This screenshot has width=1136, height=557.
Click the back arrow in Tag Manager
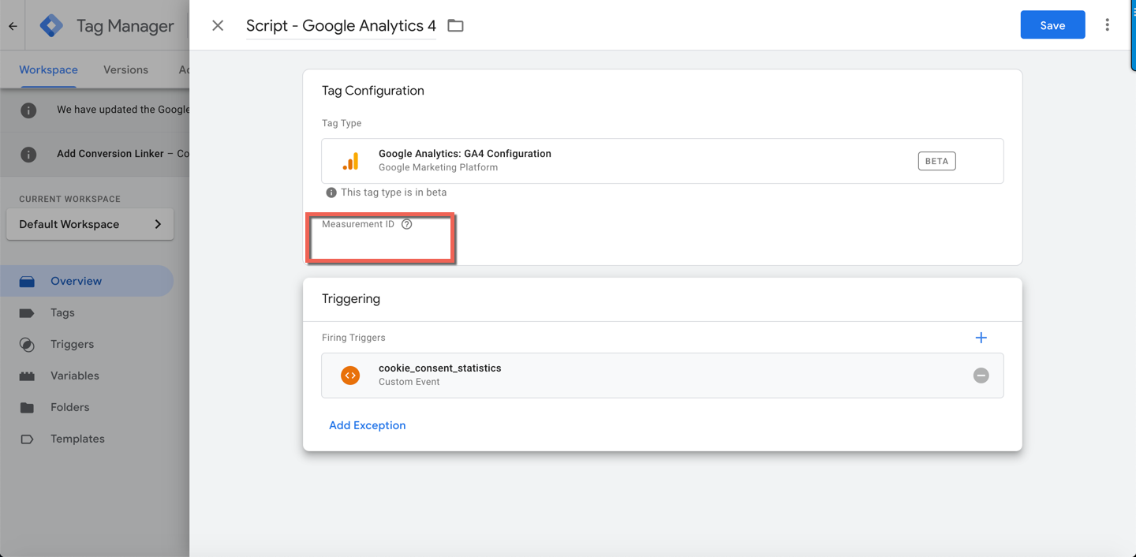coord(13,26)
